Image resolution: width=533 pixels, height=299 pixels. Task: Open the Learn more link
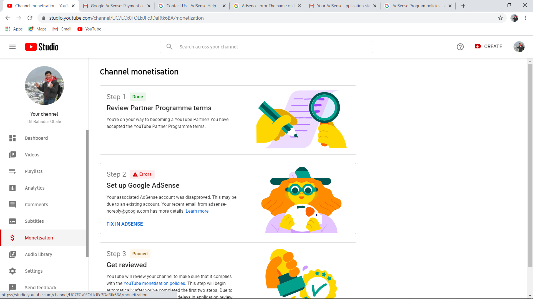click(x=197, y=211)
